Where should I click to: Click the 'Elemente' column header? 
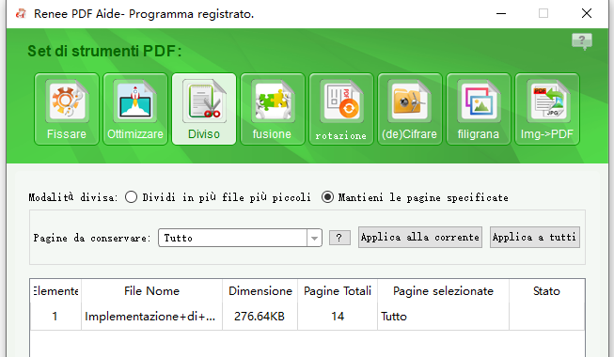pyautogui.click(x=55, y=291)
